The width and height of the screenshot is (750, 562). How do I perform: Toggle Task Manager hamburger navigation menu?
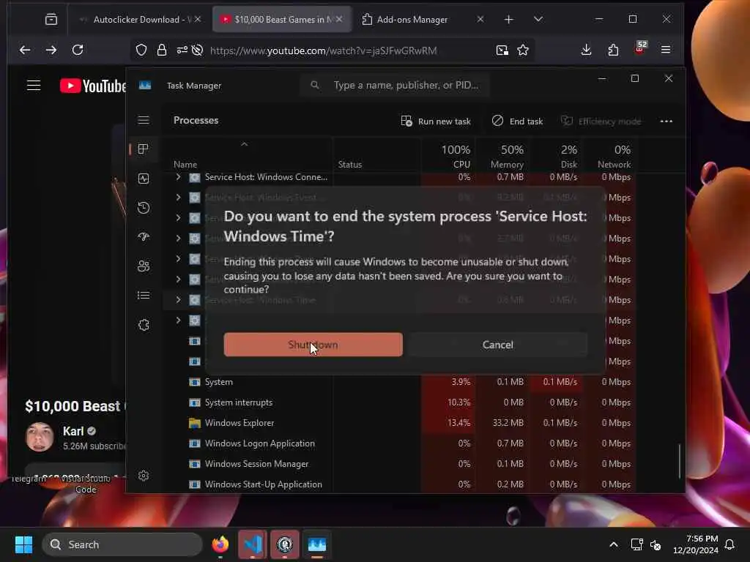(x=144, y=121)
